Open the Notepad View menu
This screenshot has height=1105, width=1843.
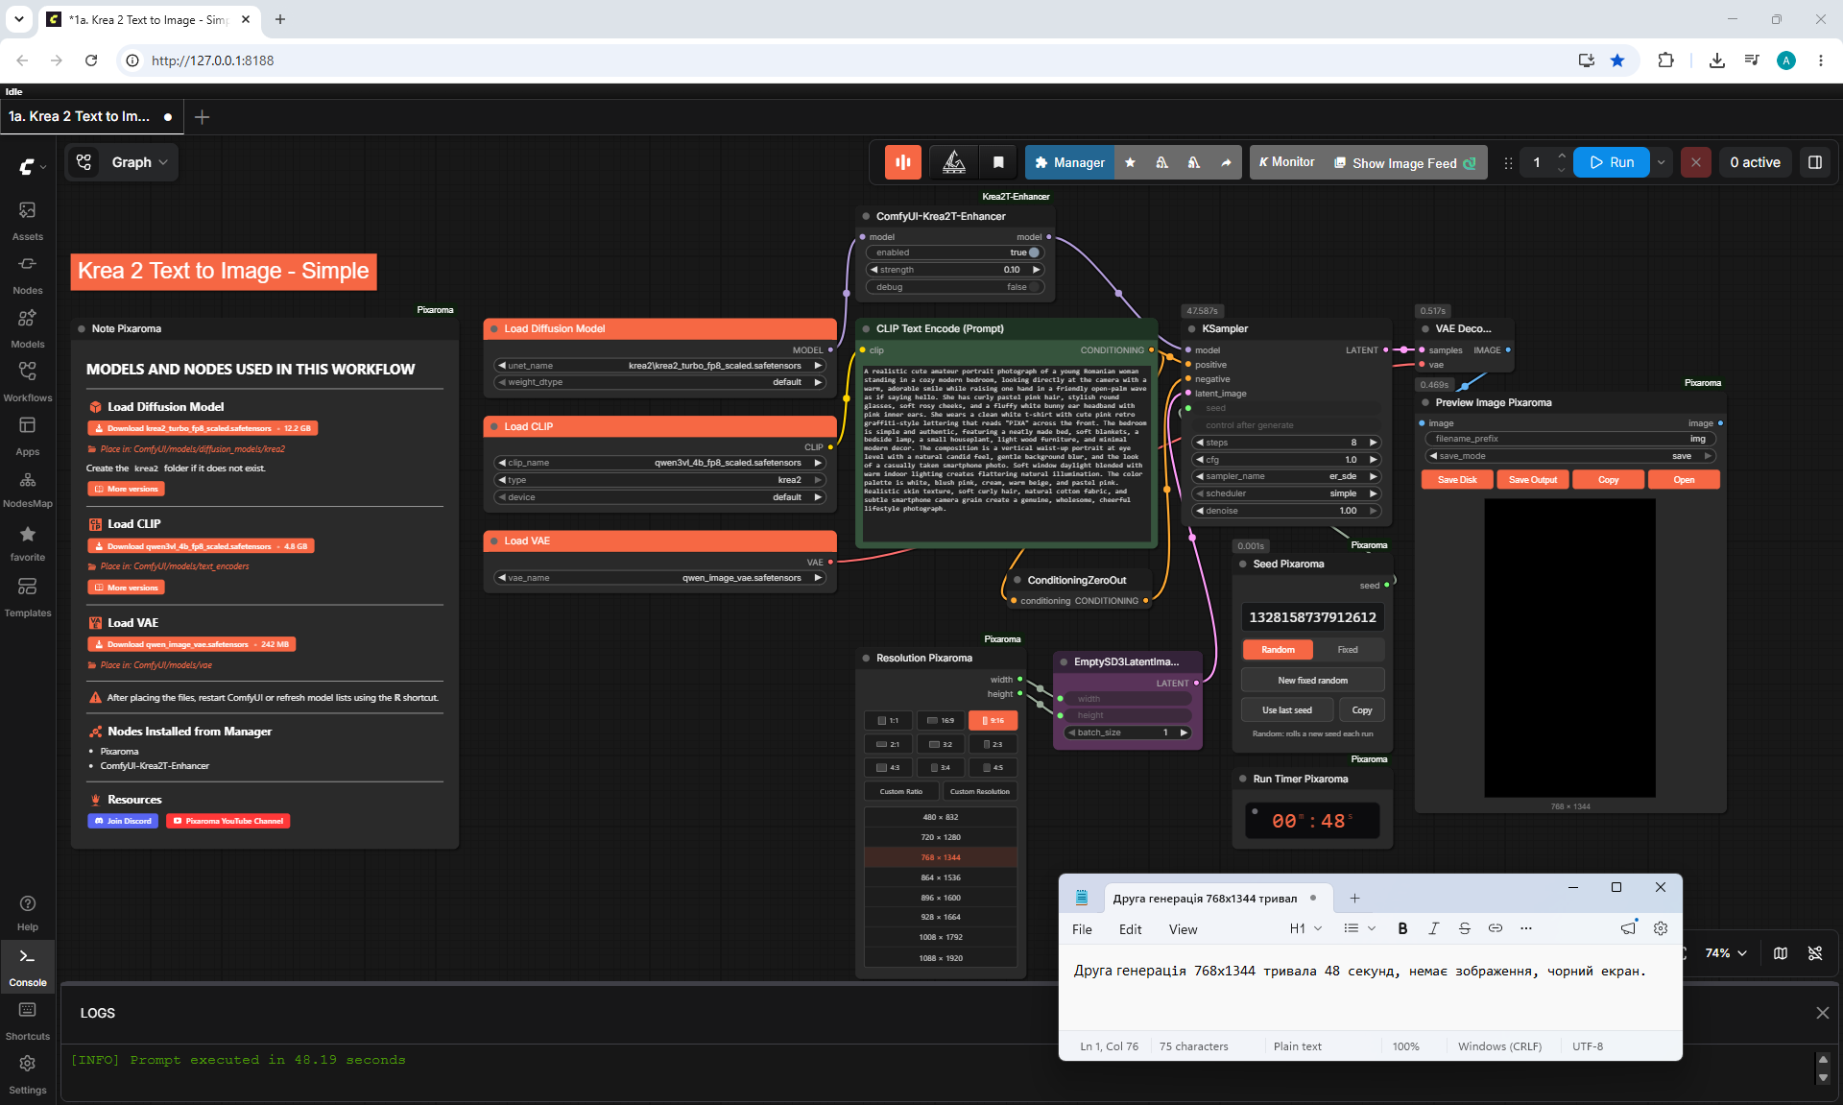(1183, 929)
